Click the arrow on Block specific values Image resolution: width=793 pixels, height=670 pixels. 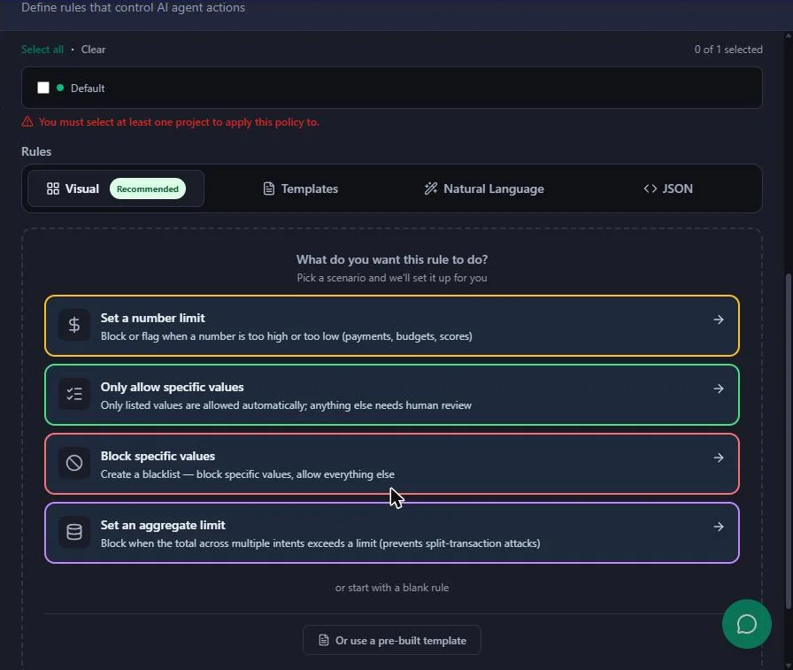point(718,458)
